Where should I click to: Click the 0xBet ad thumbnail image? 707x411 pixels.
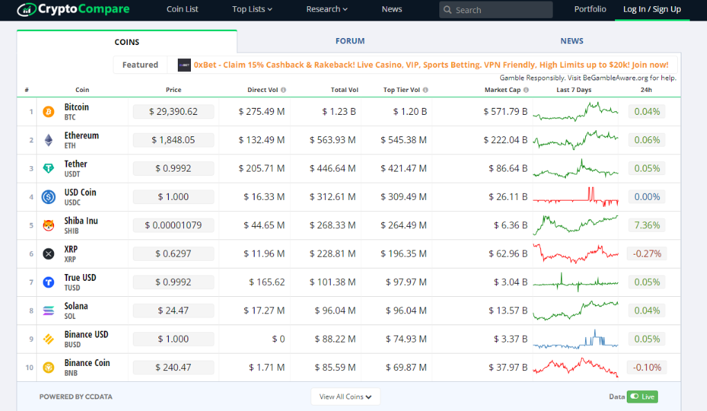pos(184,65)
